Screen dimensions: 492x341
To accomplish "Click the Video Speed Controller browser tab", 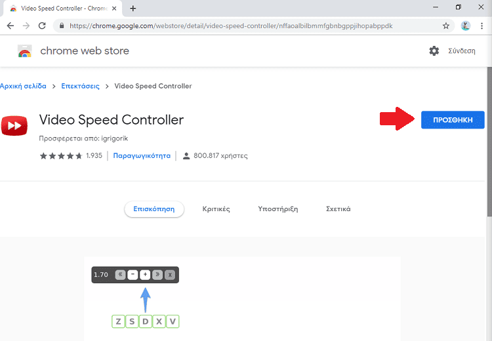I will coord(63,9).
